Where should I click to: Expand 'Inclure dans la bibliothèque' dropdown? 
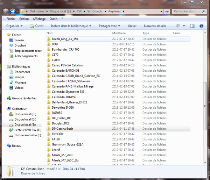pos(71,26)
